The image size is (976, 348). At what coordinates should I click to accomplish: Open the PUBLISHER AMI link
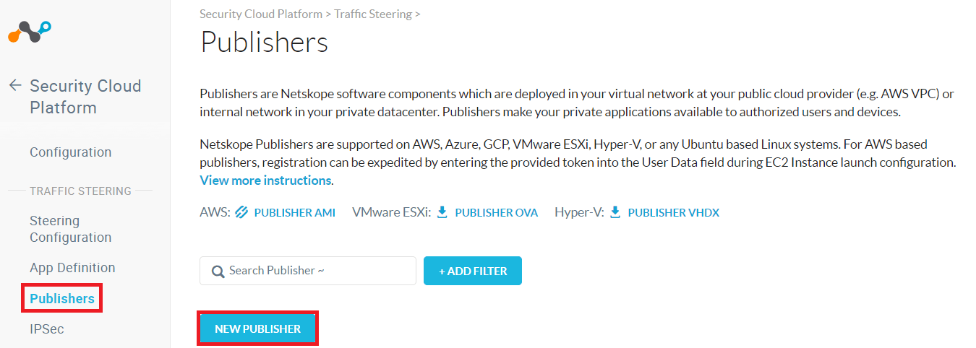pyautogui.click(x=295, y=212)
